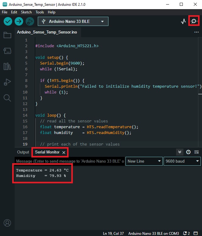
Task: Open the Help menu
Action: 51,12
